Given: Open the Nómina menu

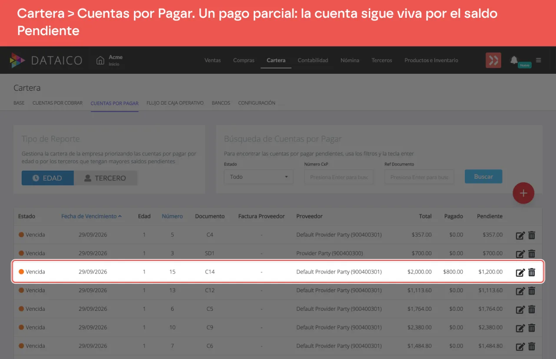Looking at the screenshot, I should click(350, 60).
